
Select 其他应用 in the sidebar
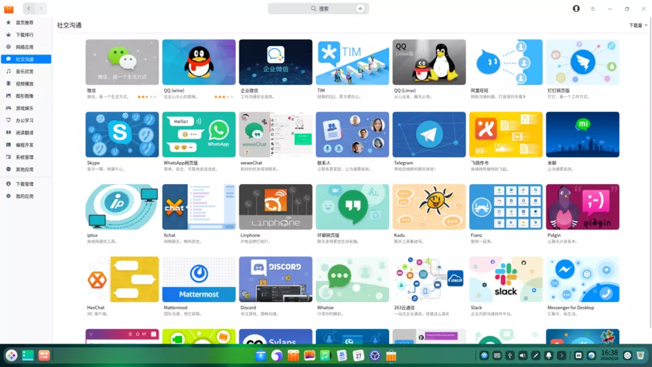coord(24,170)
